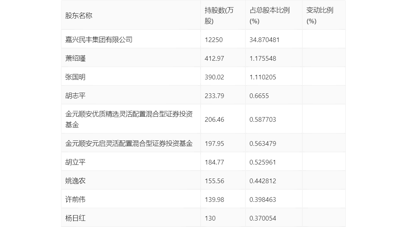Click percentage 0.442812
Viewport: 407px width, 227px height.
(x=263, y=181)
